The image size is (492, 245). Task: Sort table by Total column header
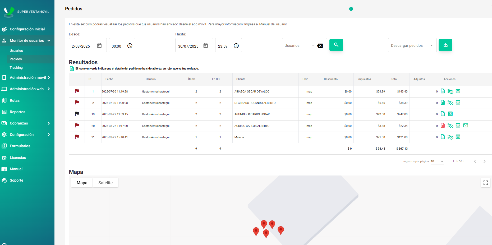(394, 79)
